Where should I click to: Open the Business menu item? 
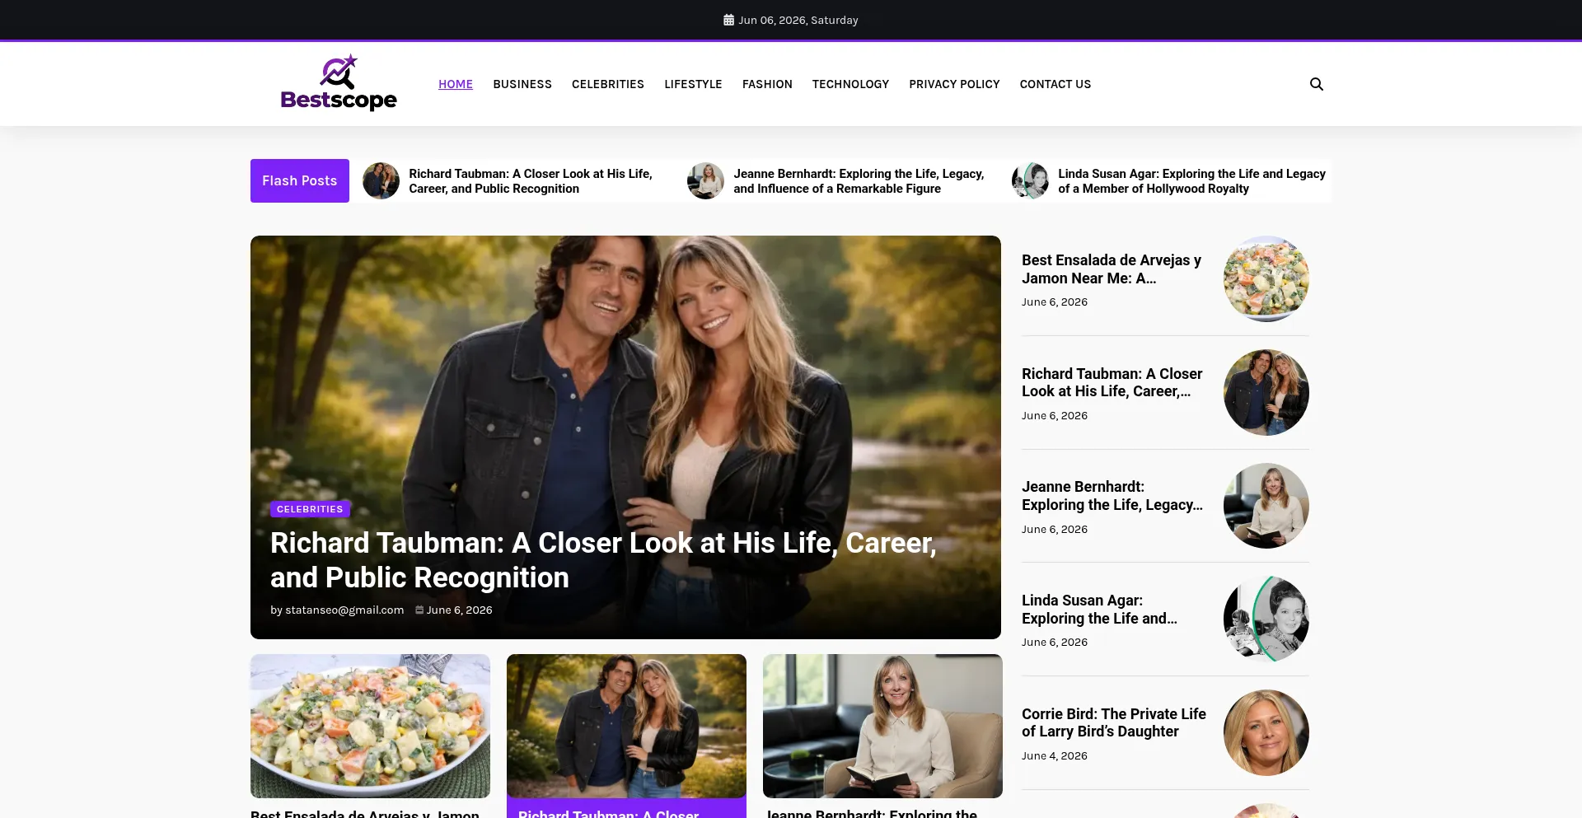click(522, 84)
